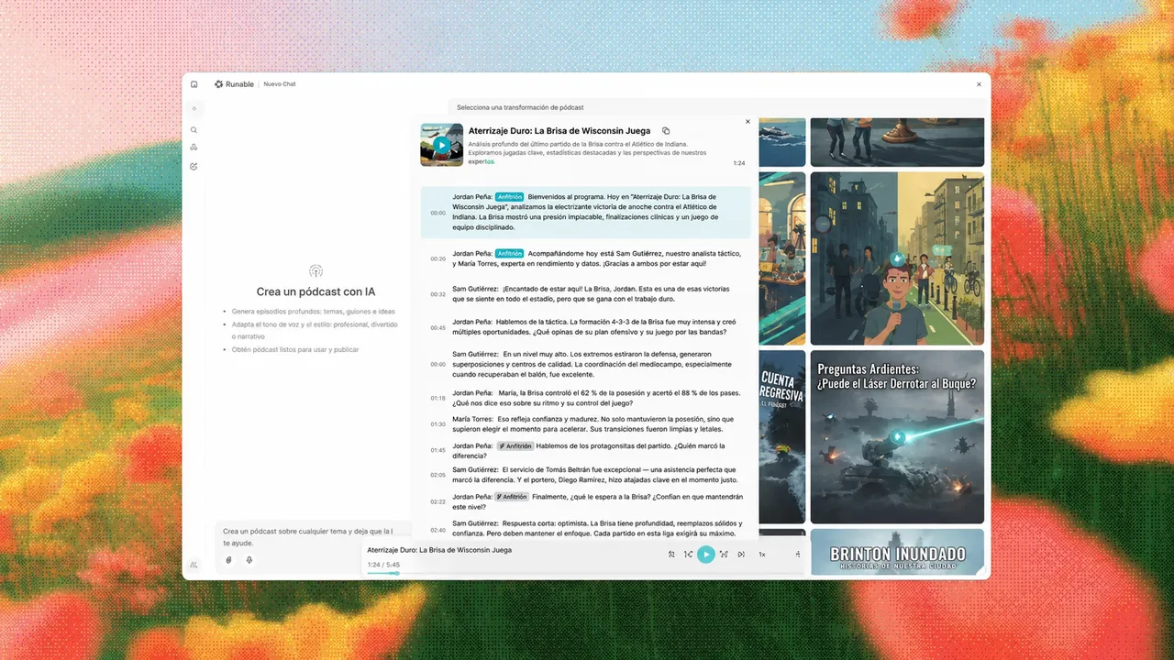Image resolution: width=1174 pixels, height=660 pixels.
Task: Rewind with the skip-back icon in the player
Action: [688, 554]
